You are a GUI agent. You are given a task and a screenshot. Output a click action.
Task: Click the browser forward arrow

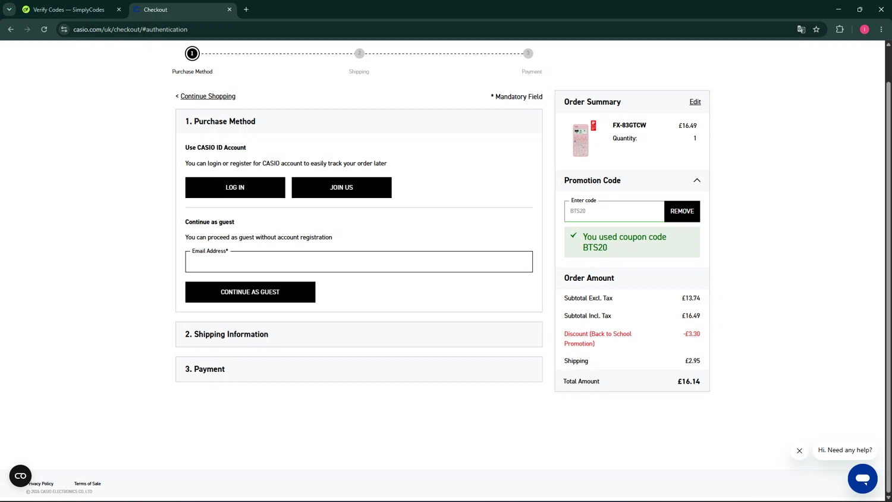pyautogui.click(x=27, y=29)
